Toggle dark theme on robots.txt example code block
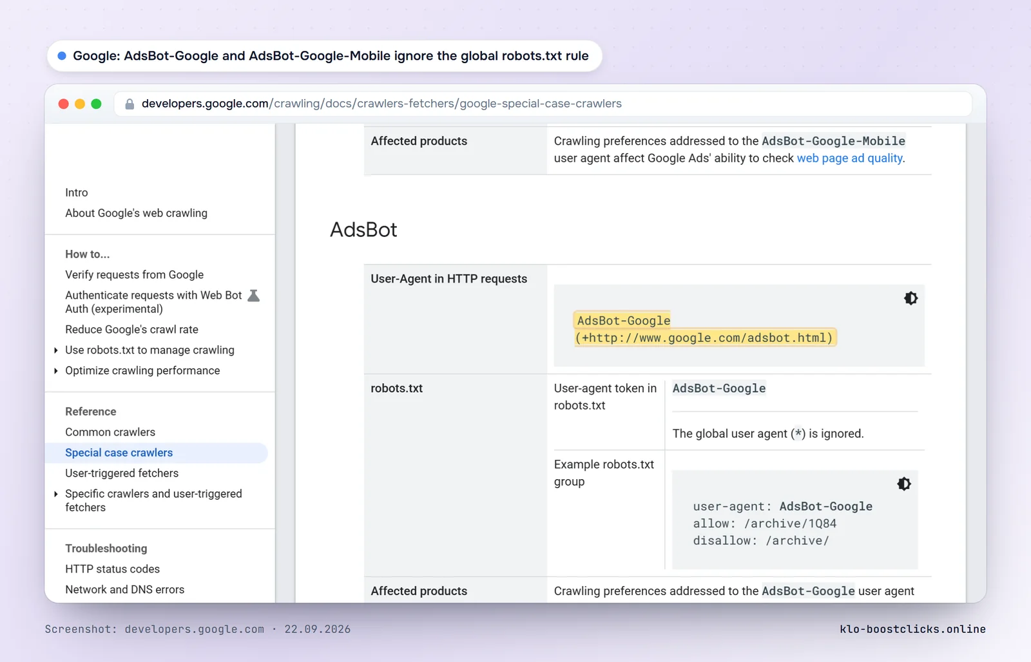 pos(904,484)
